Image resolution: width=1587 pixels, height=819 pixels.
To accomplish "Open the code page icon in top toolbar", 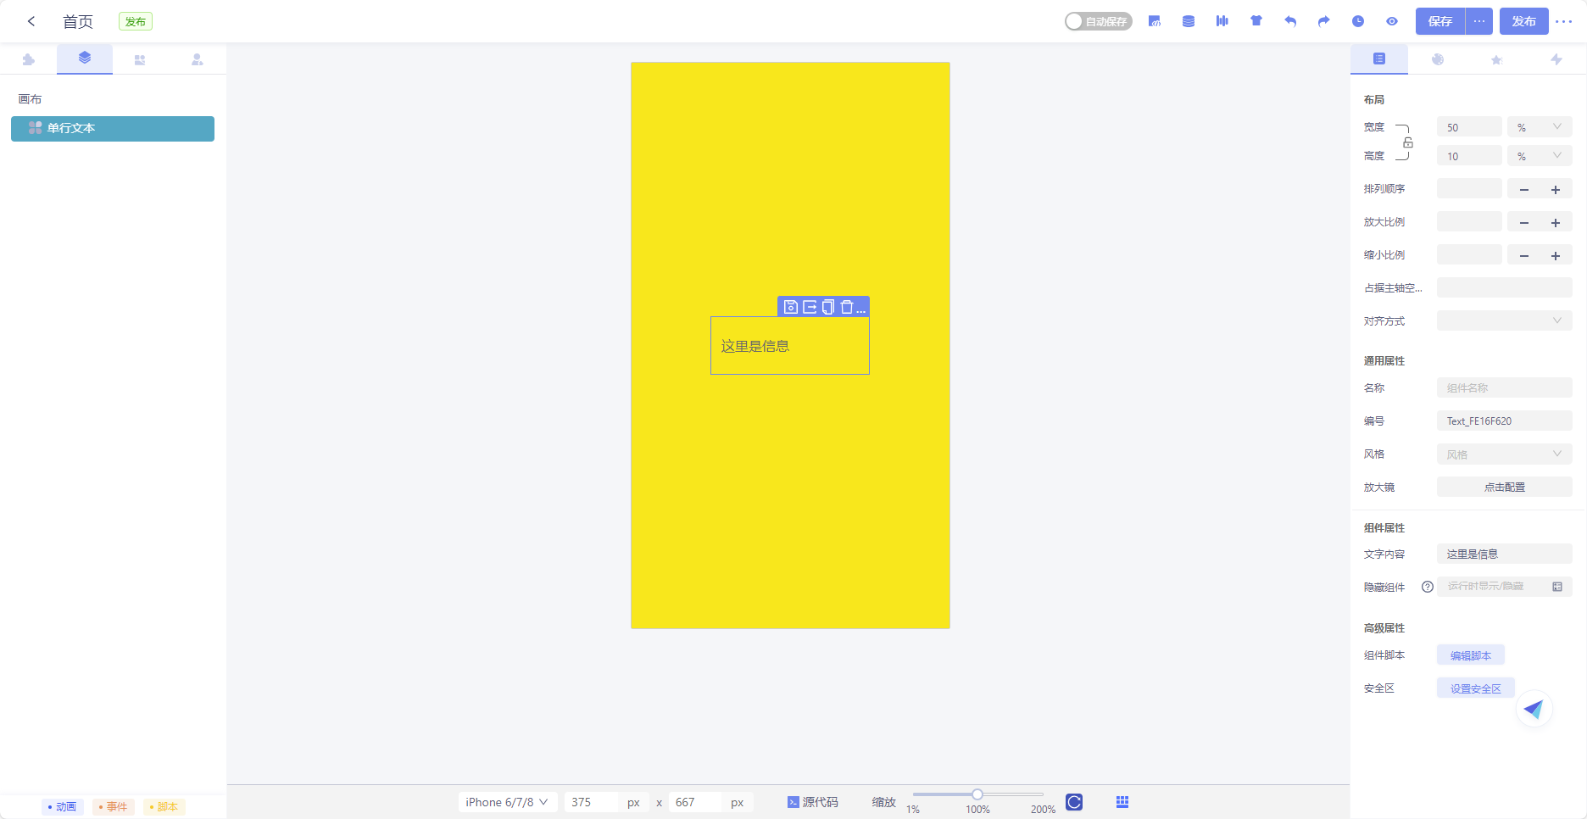I will click(x=1155, y=21).
